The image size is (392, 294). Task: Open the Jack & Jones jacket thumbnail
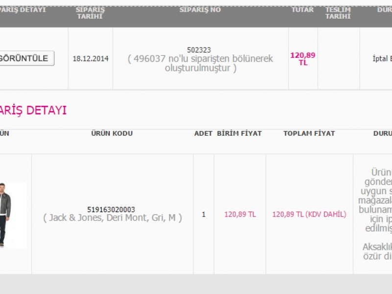(x=13, y=215)
